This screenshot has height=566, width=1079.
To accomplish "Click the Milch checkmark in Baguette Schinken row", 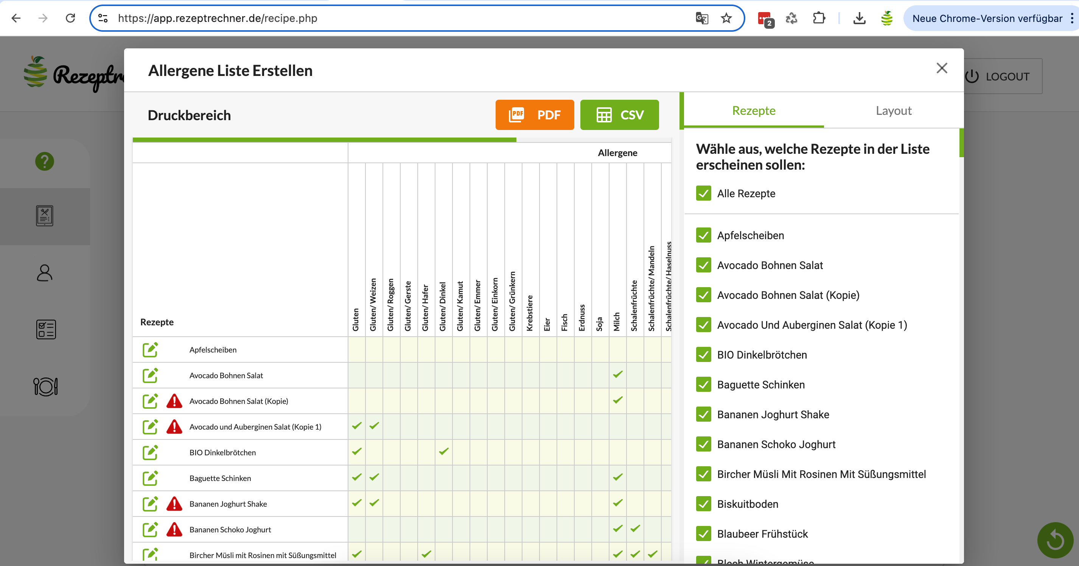I will point(617,477).
